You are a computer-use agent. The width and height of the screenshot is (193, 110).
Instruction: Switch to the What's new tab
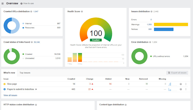coord(9,73)
